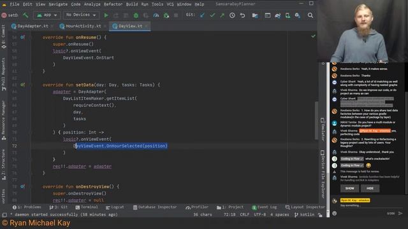Click the override gutter icon beside onResume
This screenshot has height=229, width=408.
coord(23,37)
